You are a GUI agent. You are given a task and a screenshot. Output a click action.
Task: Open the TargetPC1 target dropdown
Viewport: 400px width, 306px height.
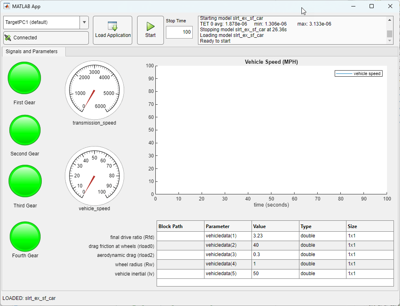pos(84,22)
